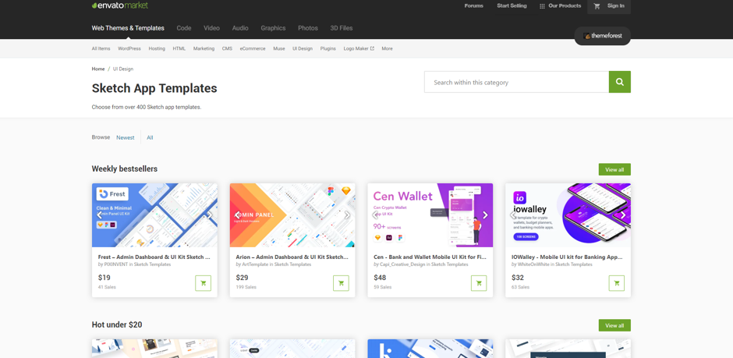The width and height of the screenshot is (733, 358).
Task: Switch to the Graphics category
Action: [273, 28]
